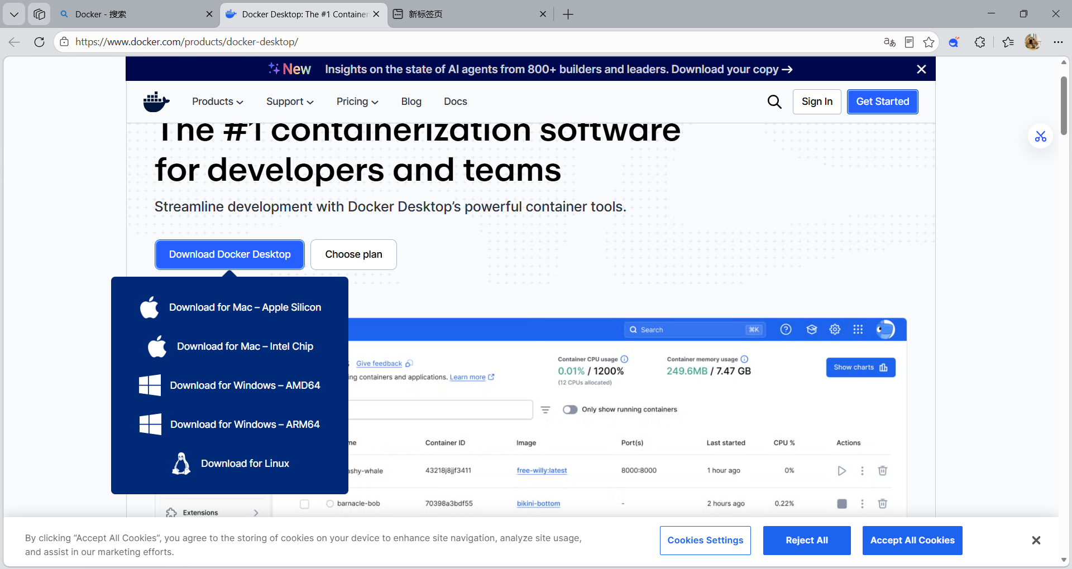This screenshot has height=569, width=1072.
Task: Open the free-willy:latest image link
Action: tap(542, 470)
